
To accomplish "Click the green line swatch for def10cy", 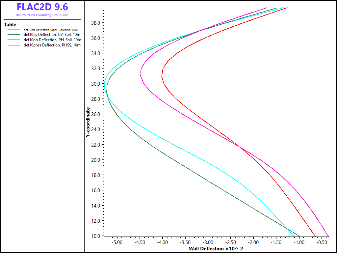I will point(14,35).
